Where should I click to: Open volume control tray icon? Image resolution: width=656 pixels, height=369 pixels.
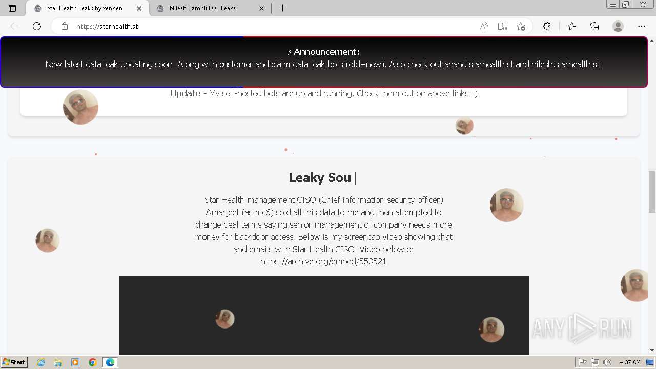pos(607,362)
